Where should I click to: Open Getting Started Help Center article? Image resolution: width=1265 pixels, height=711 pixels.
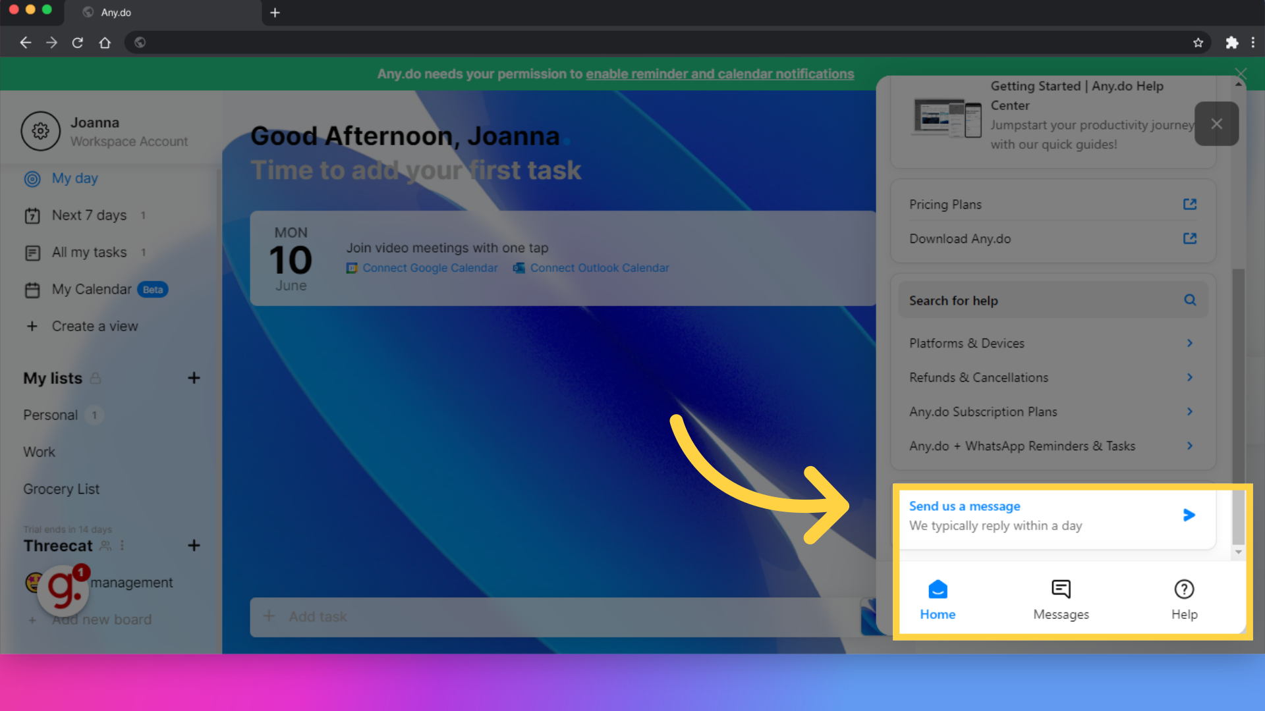[1053, 115]
